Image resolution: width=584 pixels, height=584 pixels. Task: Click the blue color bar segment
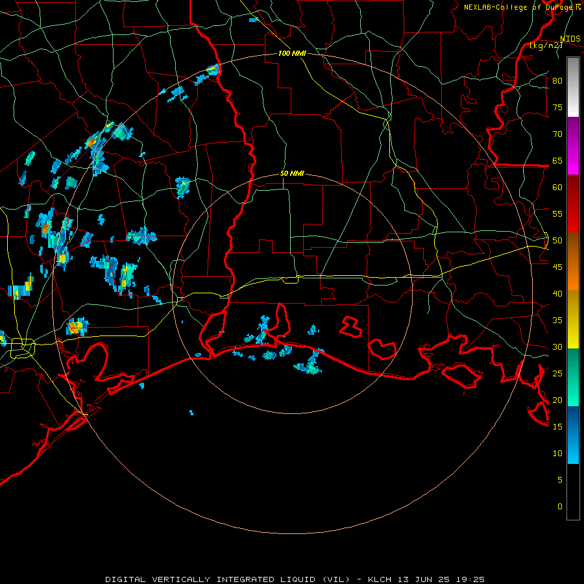coord(573,435)
